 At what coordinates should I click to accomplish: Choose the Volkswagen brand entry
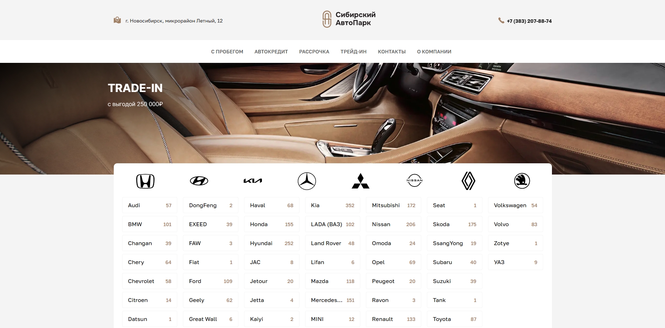[x=515, y=205]
